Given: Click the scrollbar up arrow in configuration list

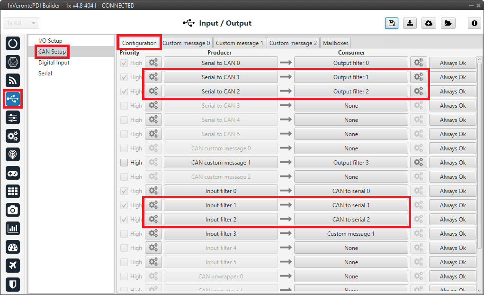Looking at the screenshot, I should (479, 60).
